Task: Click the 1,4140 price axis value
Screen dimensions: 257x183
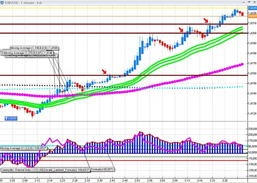Action: coord(252,93)
